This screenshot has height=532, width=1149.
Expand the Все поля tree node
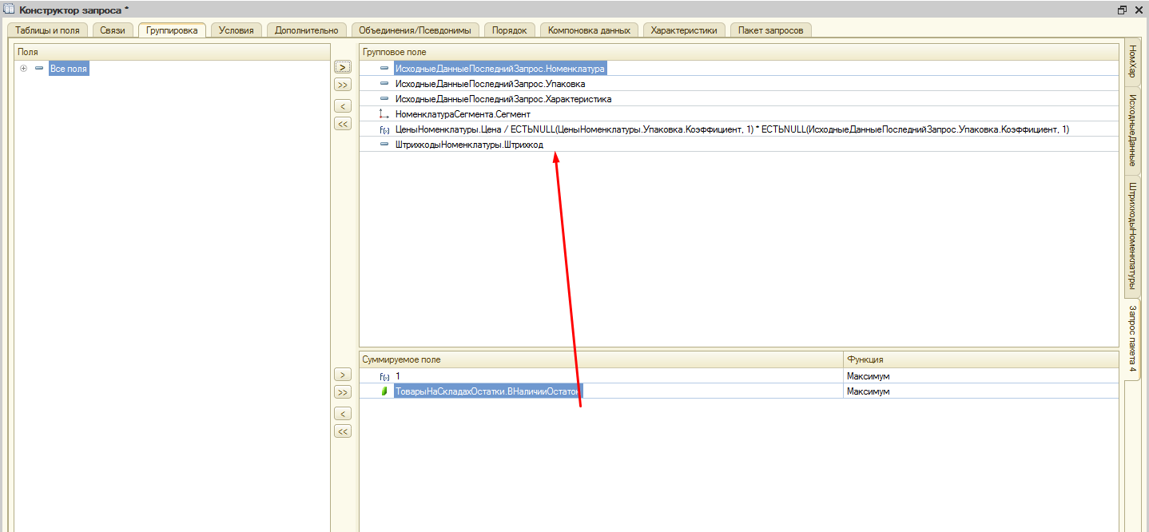[x=23, y=69]
